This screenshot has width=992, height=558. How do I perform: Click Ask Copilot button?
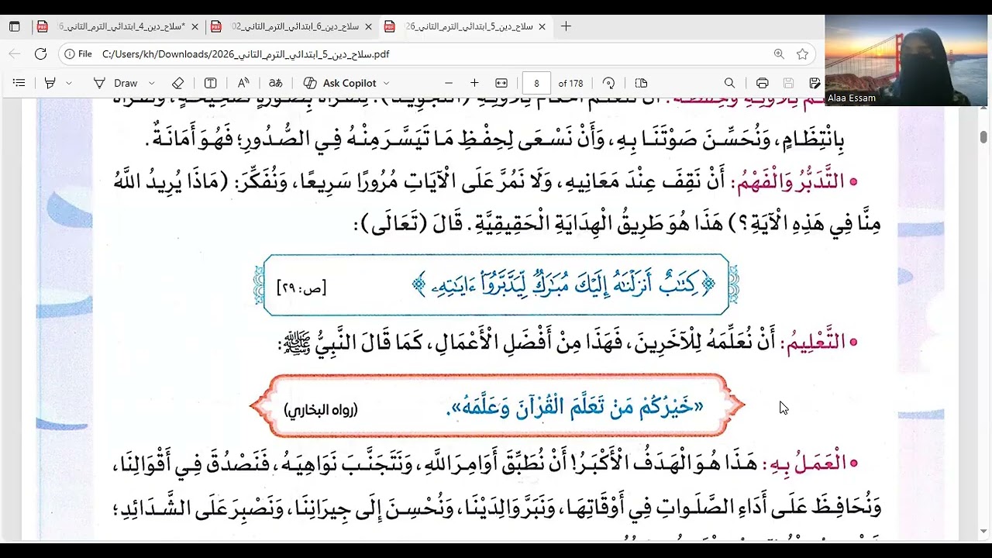pos(340,83)
